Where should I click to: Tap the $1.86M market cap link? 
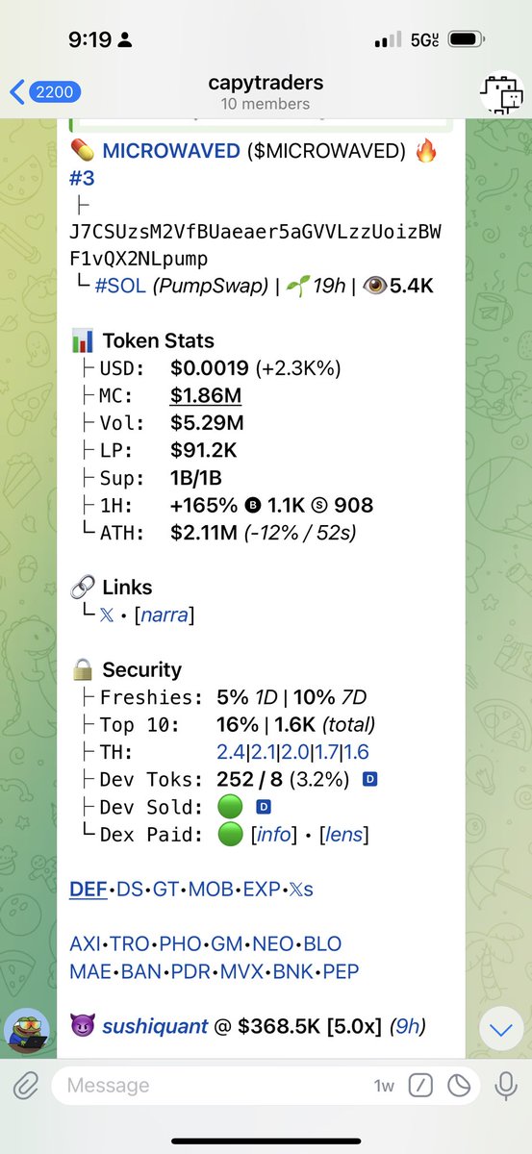pyautogui.click(x=206, y=395)
